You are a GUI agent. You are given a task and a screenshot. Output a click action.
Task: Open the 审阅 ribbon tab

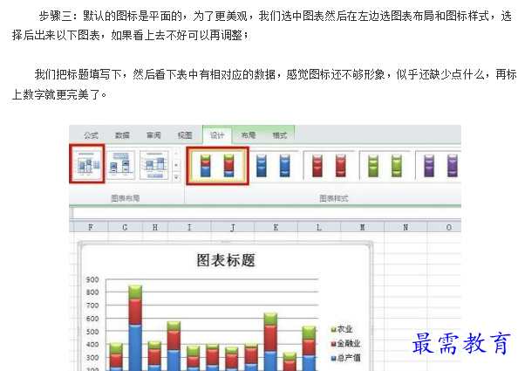pyautogui.click(x=153, y=135)
